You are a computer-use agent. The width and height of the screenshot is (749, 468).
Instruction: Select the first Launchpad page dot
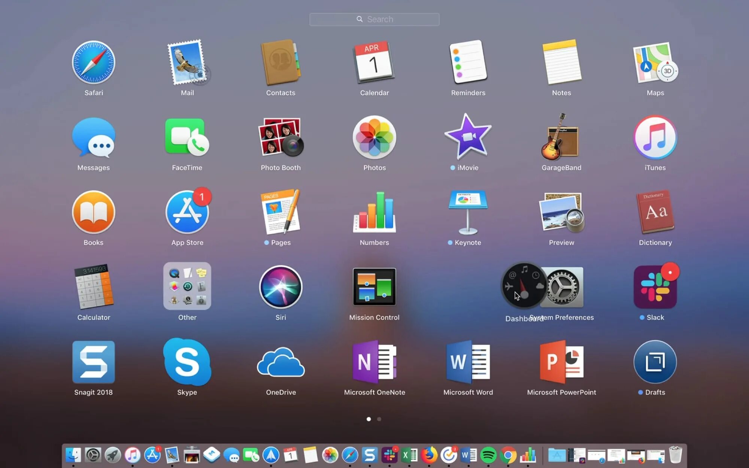(x=369, y=419)
